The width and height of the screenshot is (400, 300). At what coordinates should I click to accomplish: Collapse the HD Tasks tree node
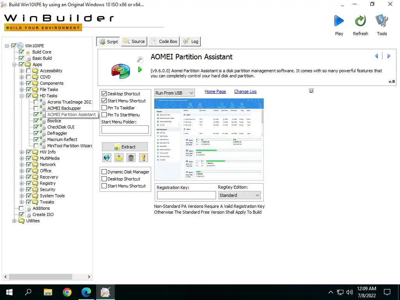coord(22,96)
